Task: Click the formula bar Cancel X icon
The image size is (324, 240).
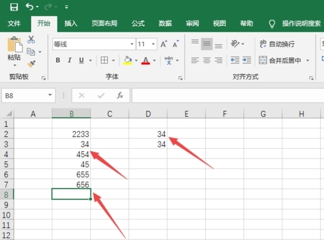Action: (81, 95)
